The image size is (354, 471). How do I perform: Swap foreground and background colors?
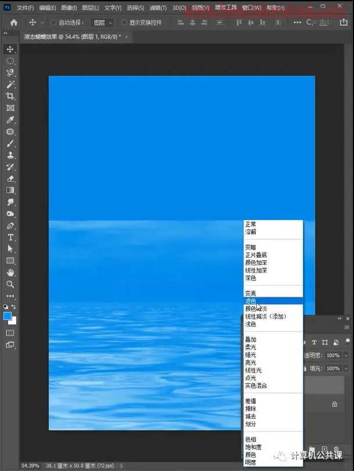click(13, 307)
